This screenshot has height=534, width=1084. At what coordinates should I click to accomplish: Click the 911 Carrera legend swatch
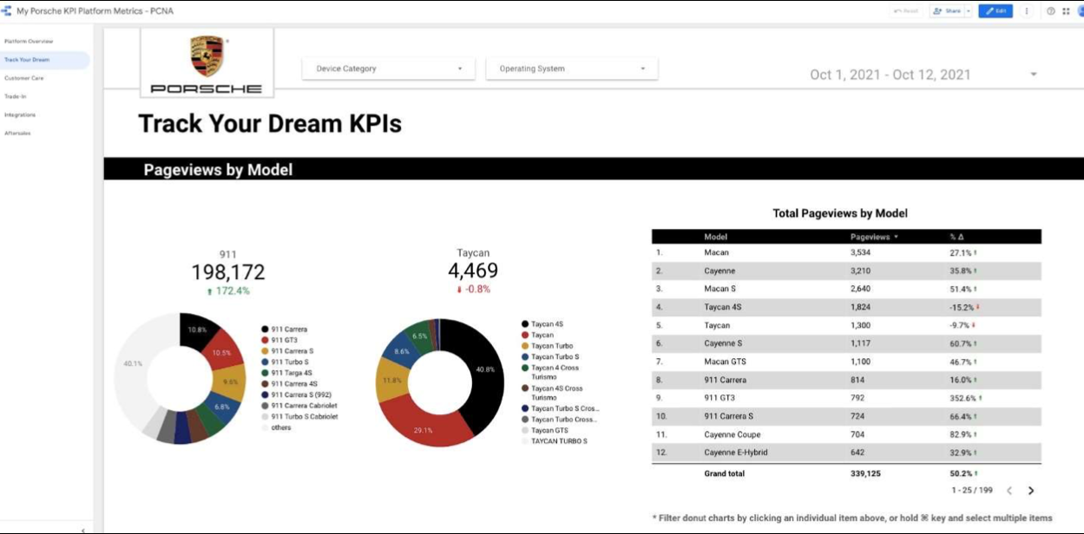click(264, 329)
